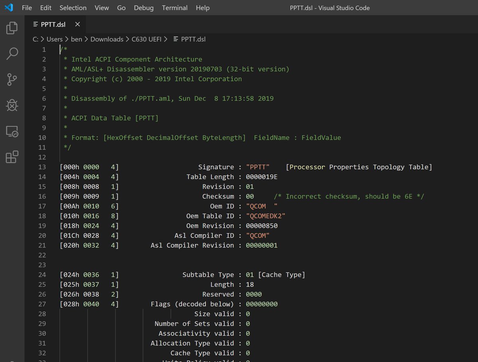Viewport: 478px width, 362px height.
Task: Click the Length value 18
Action: pos(250,284)
